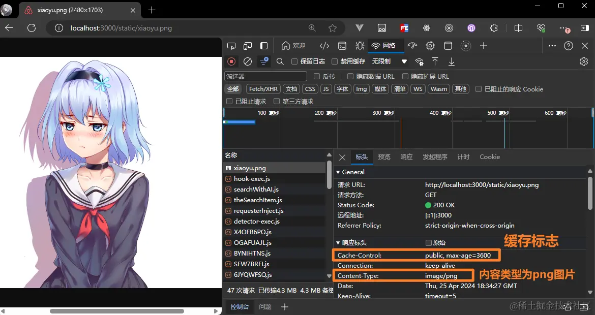Enable the 原始 raw headers checkbox

tap(428, 242)
